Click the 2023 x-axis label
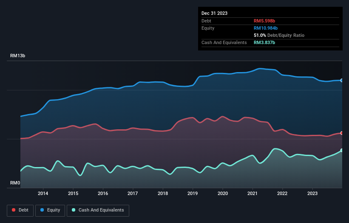 [312, 193]
